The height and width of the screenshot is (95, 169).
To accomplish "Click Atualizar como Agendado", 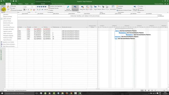I will pyautogui.click(x=55, y=6).
